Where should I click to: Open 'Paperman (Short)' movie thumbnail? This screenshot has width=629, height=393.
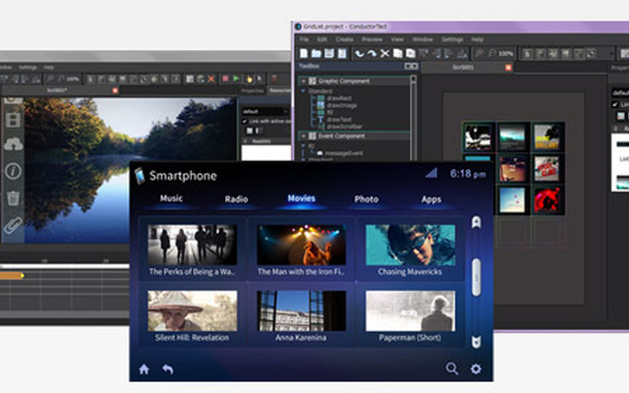[x=411, y=310]
